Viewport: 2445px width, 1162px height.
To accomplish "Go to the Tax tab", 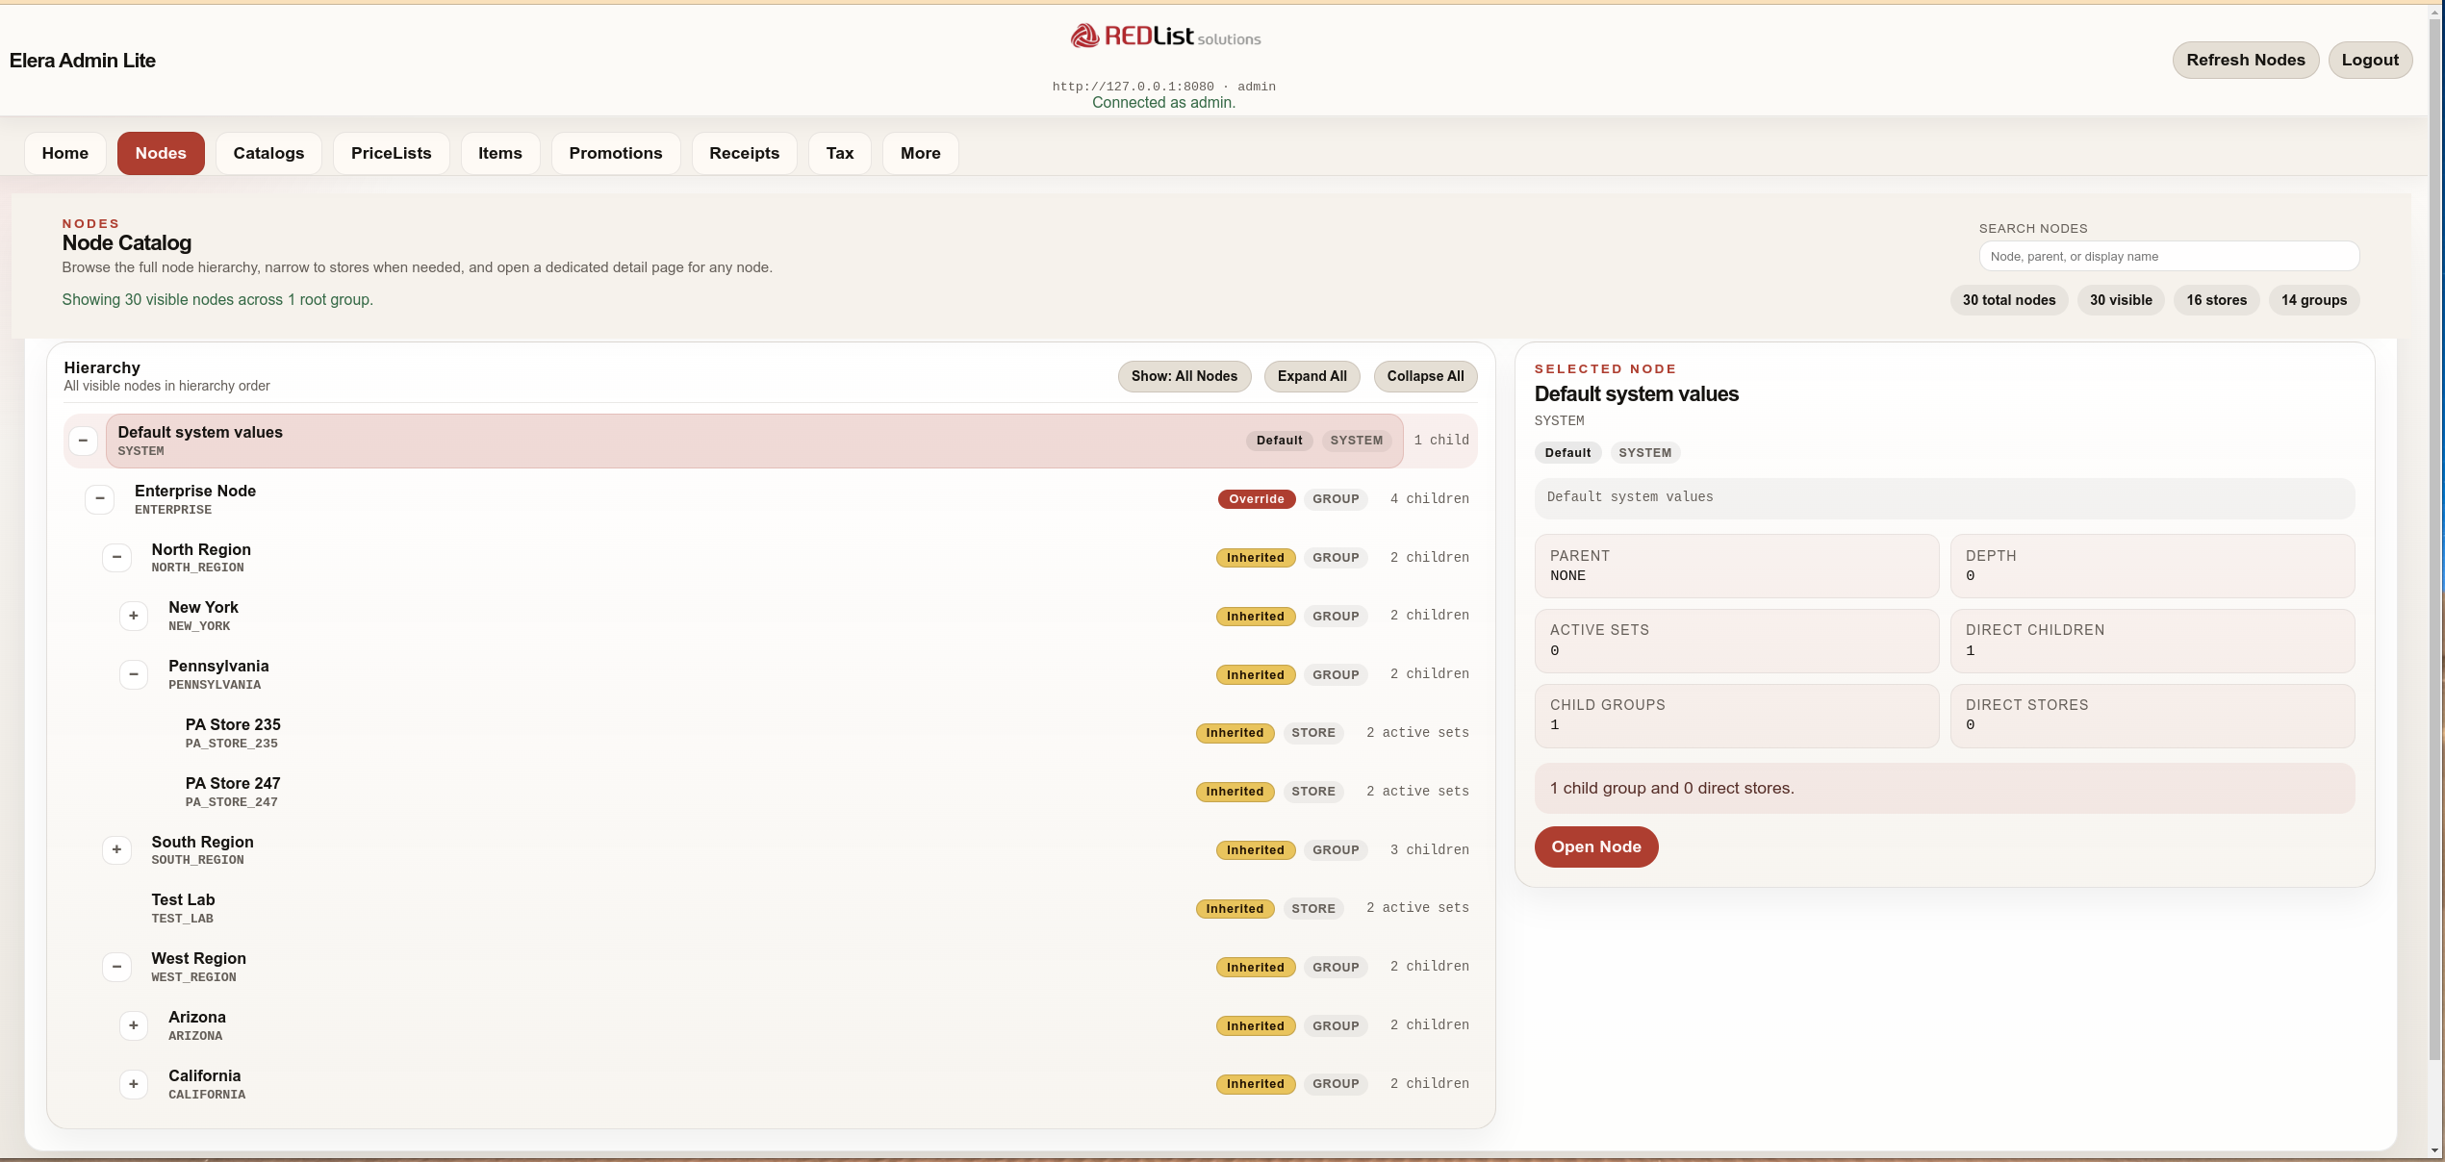I will 840,153.
